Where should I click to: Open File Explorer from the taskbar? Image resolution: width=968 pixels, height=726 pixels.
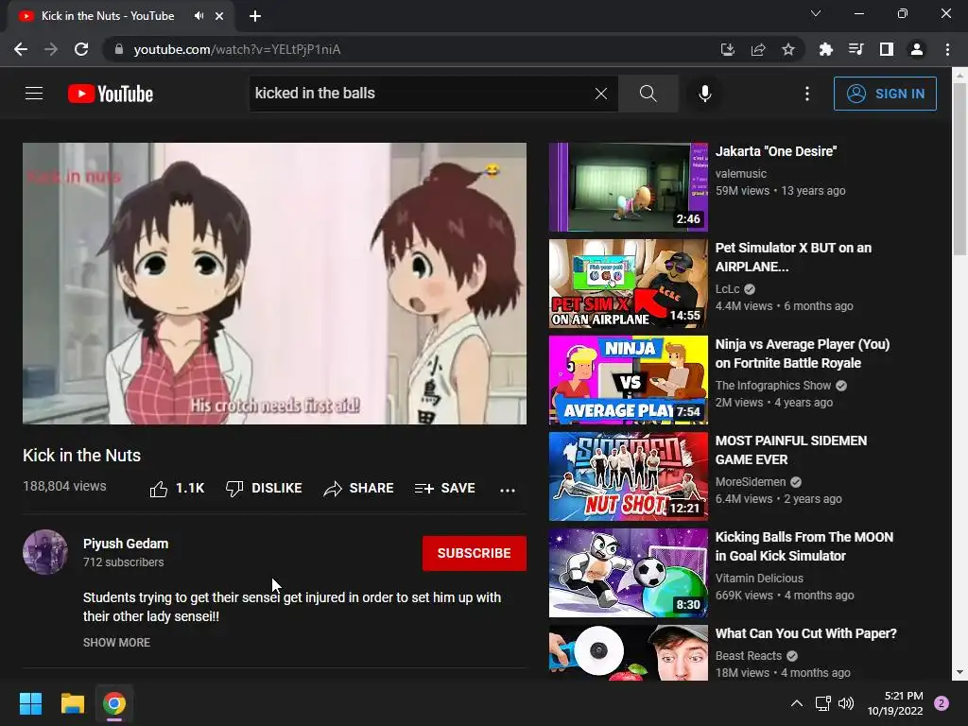[x=72, y=703]
